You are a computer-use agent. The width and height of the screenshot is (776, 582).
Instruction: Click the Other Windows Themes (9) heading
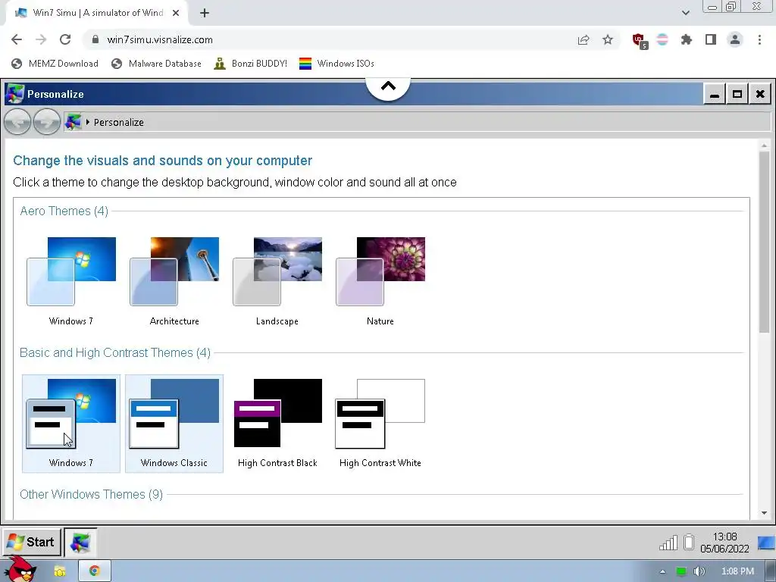tap(91, 494)
